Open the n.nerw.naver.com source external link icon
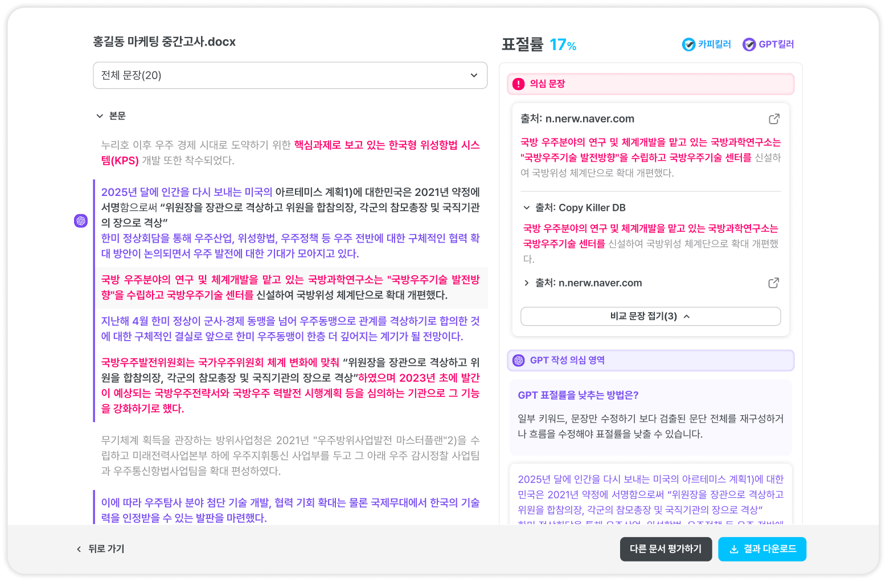886x581 pixels. coord(774,119)
